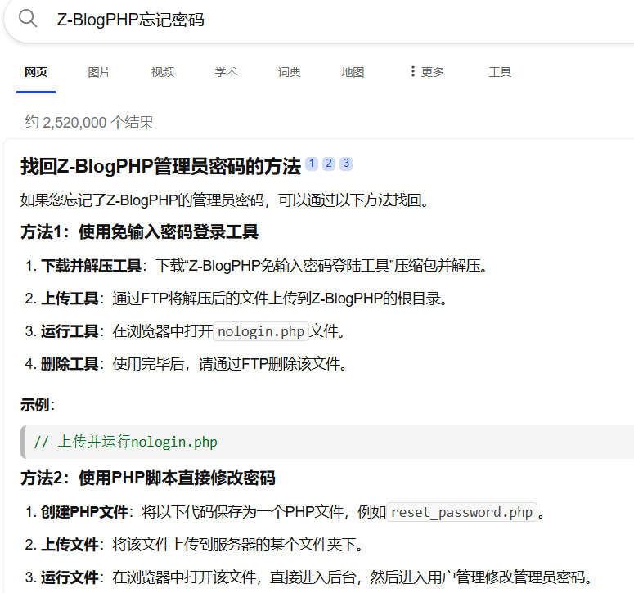Open citation reference 2
The image size is (634, 593).
click(x=329, y=164)
